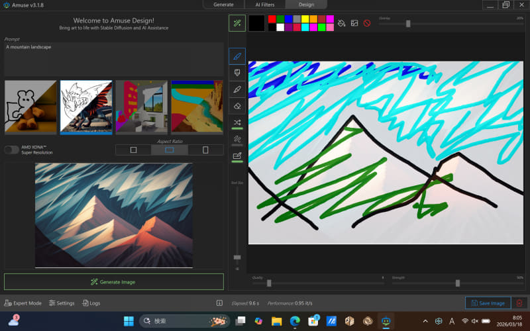Pick the orange color swatch
The width and height of the screenshot is (530, 331).
[x=313, y=19]
